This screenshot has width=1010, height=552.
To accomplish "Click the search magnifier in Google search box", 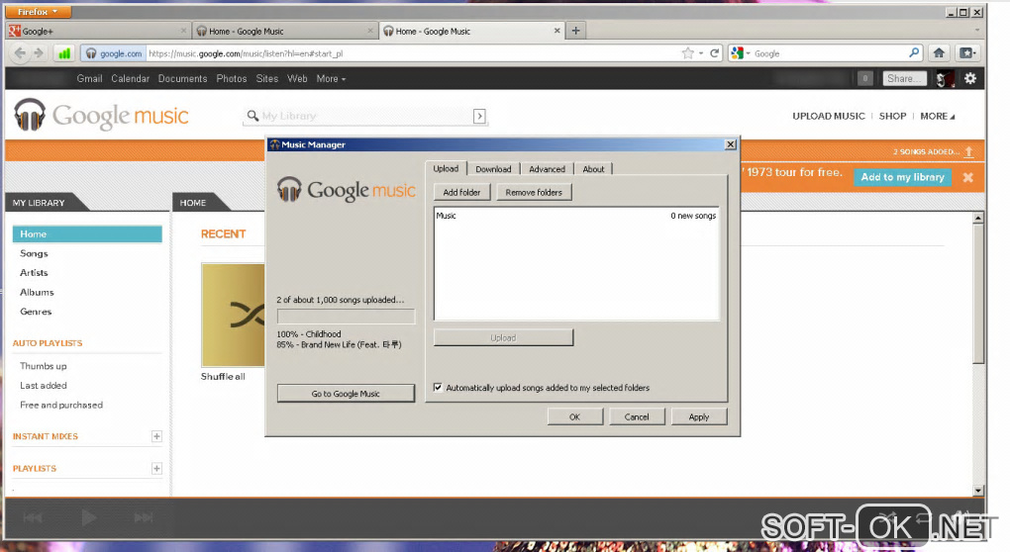I will (x=914, y=52).
